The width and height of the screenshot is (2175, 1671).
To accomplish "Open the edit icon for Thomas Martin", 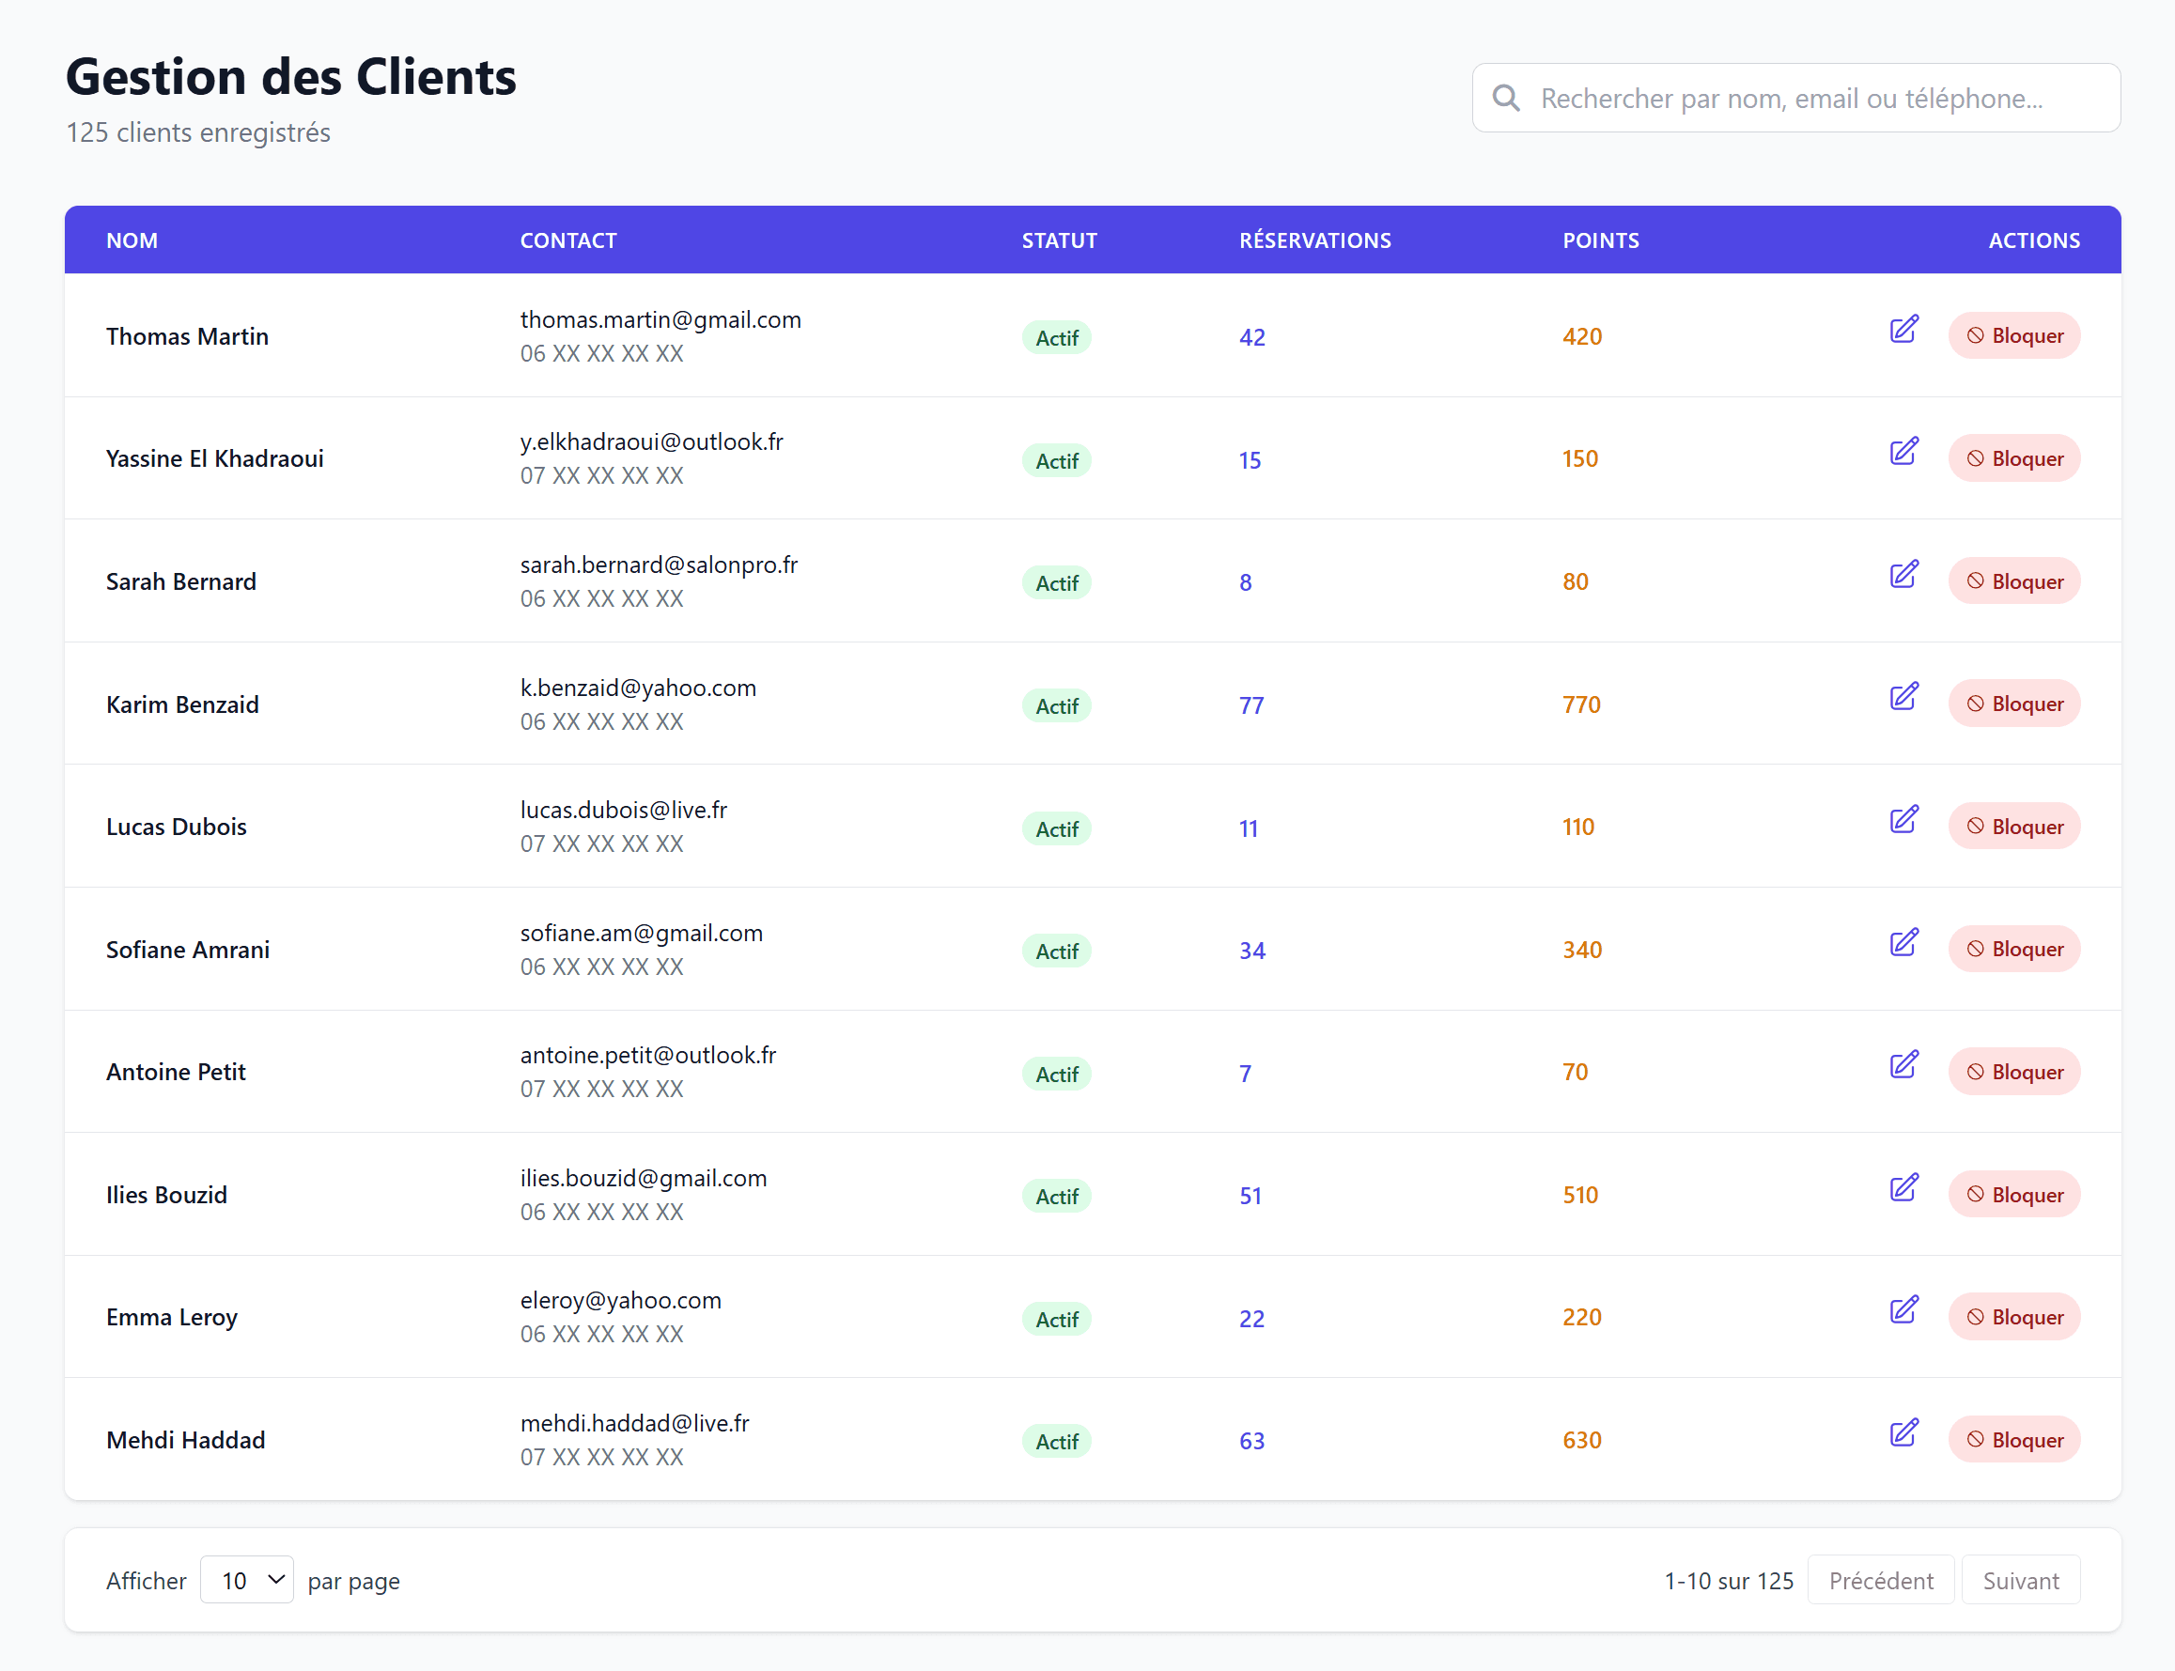I will tap(1903, 331).
